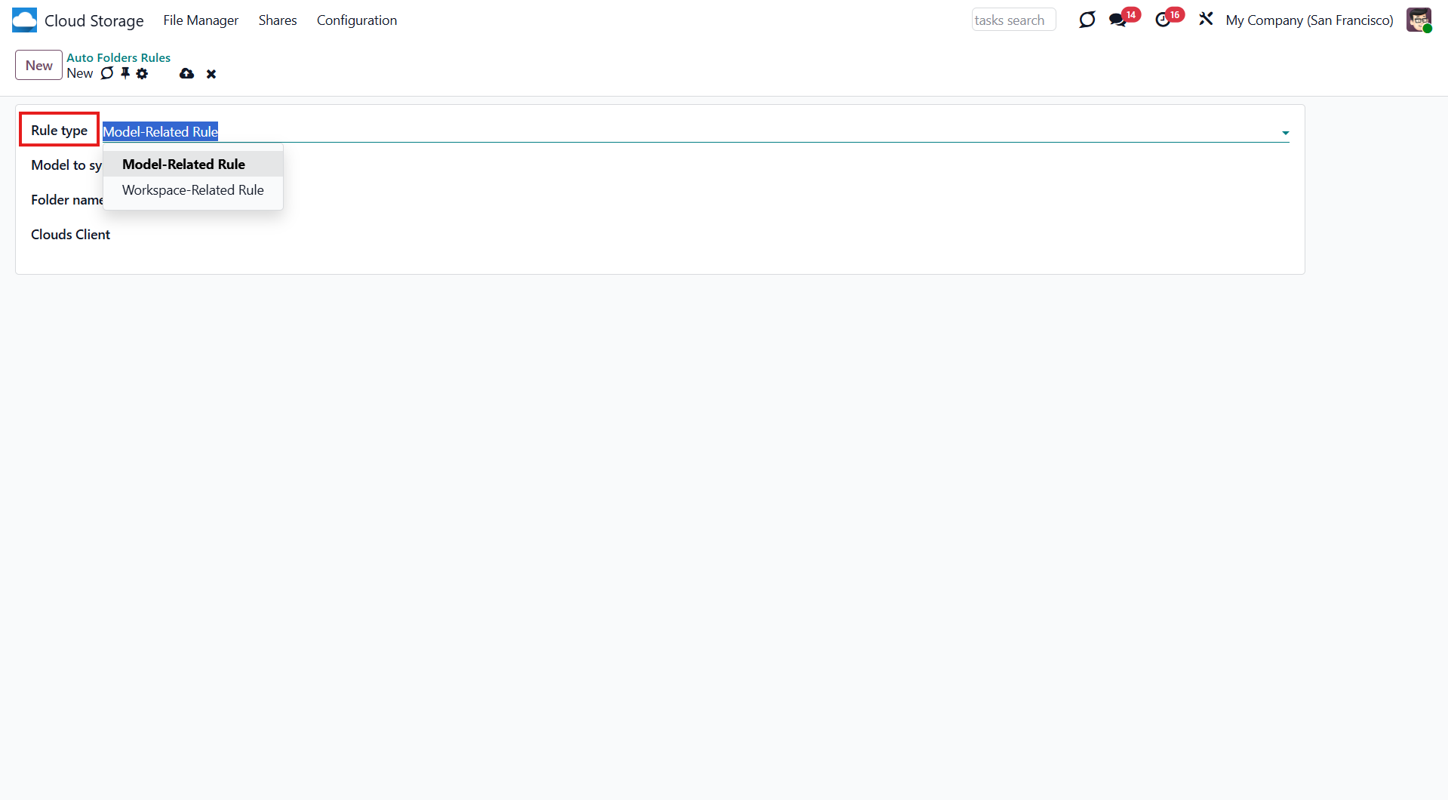The width and height of the screenshot is (1448, 800).
Task: Click the Cloud Storage app logo
Action: [24, 20]
